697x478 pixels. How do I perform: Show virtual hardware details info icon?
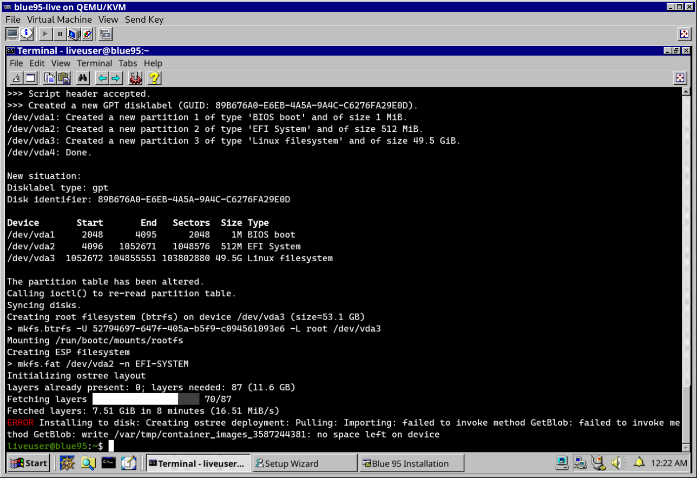click(x=27, y=34)
